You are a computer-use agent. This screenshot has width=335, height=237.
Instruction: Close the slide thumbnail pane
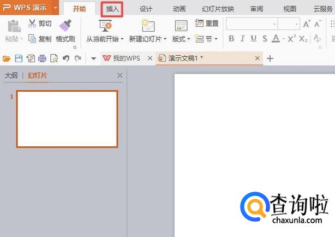120,75
